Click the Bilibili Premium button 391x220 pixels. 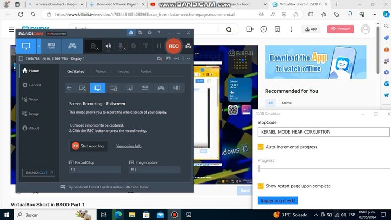[x=340, y=29]
